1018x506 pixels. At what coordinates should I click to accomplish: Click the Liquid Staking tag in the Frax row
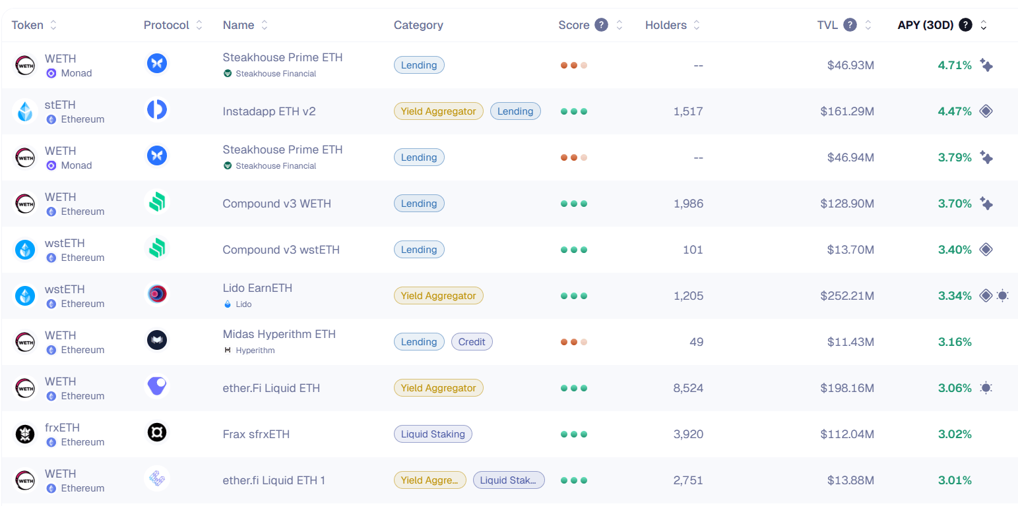pyautogui.click(x=433, y=434)
